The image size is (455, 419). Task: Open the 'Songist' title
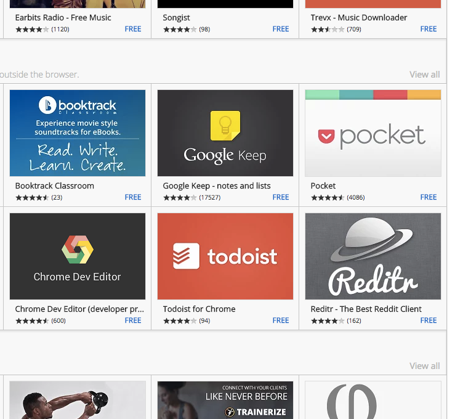[x=176, y=18]
